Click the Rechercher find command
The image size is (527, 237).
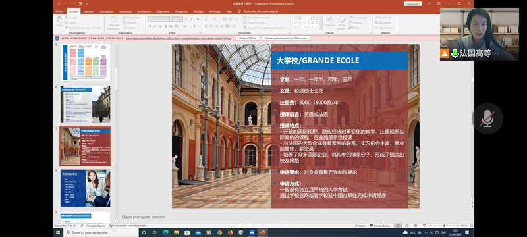point(383,18)
